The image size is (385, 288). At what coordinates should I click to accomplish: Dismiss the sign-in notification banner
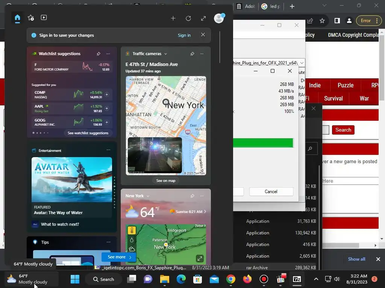click(x=203, y=35)
